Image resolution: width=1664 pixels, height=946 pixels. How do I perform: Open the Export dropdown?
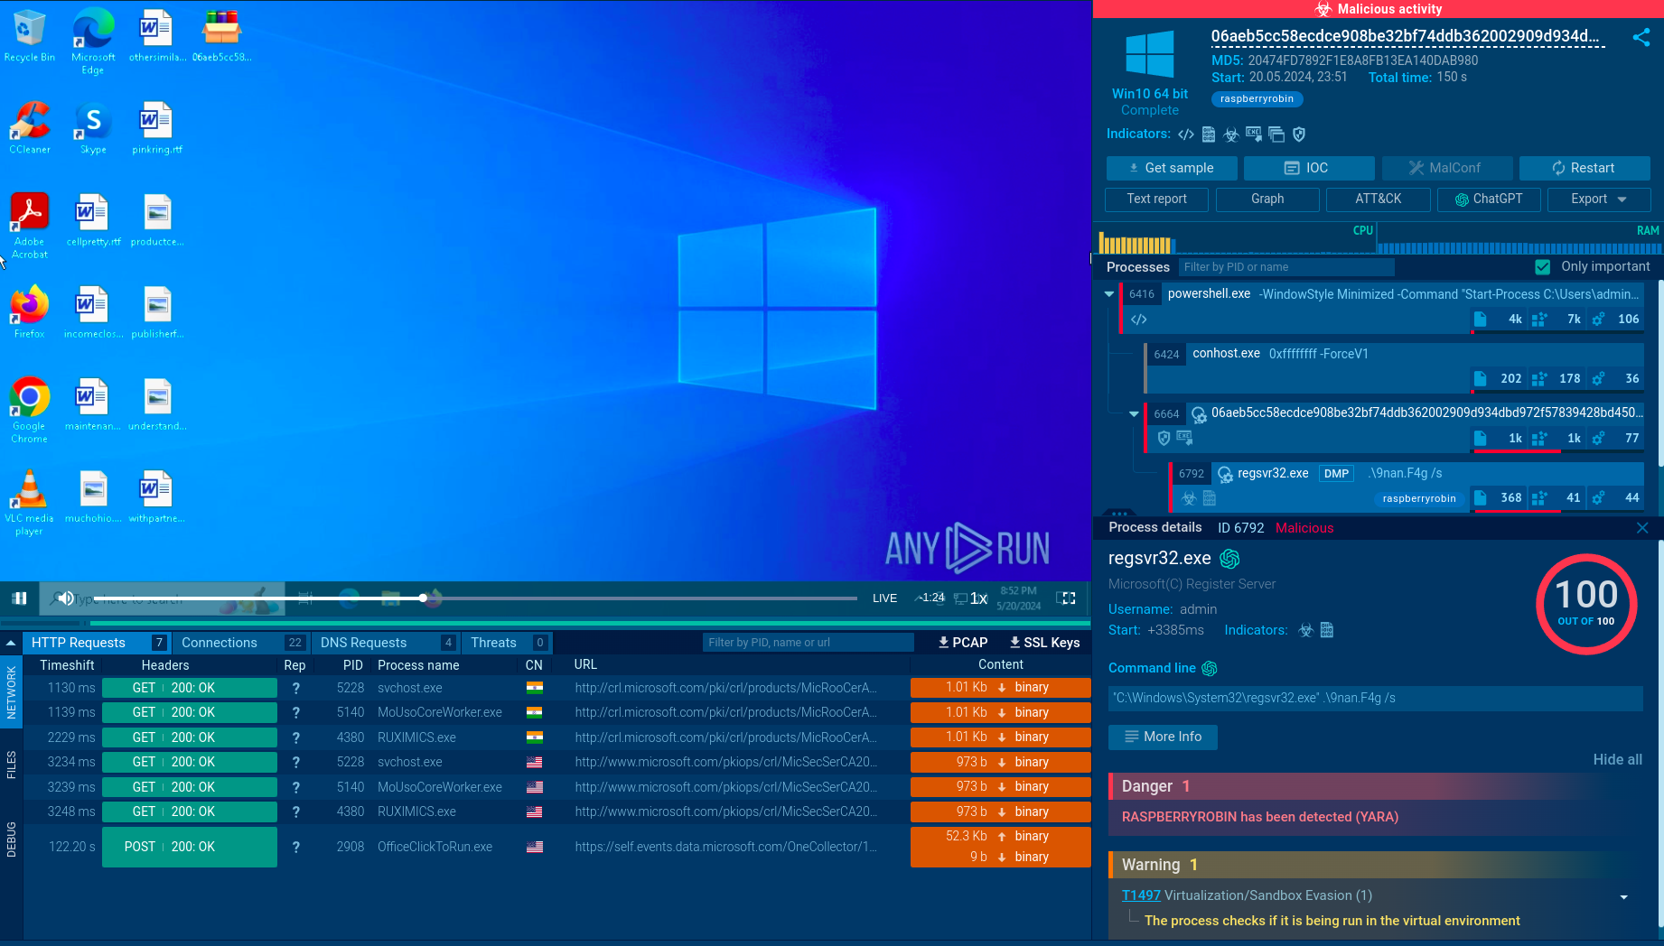coord(1598,199)
